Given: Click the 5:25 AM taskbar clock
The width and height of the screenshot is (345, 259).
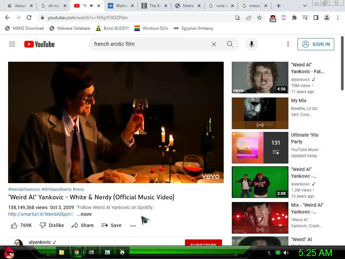Looking at the screenshot, I should coord(315,253).
